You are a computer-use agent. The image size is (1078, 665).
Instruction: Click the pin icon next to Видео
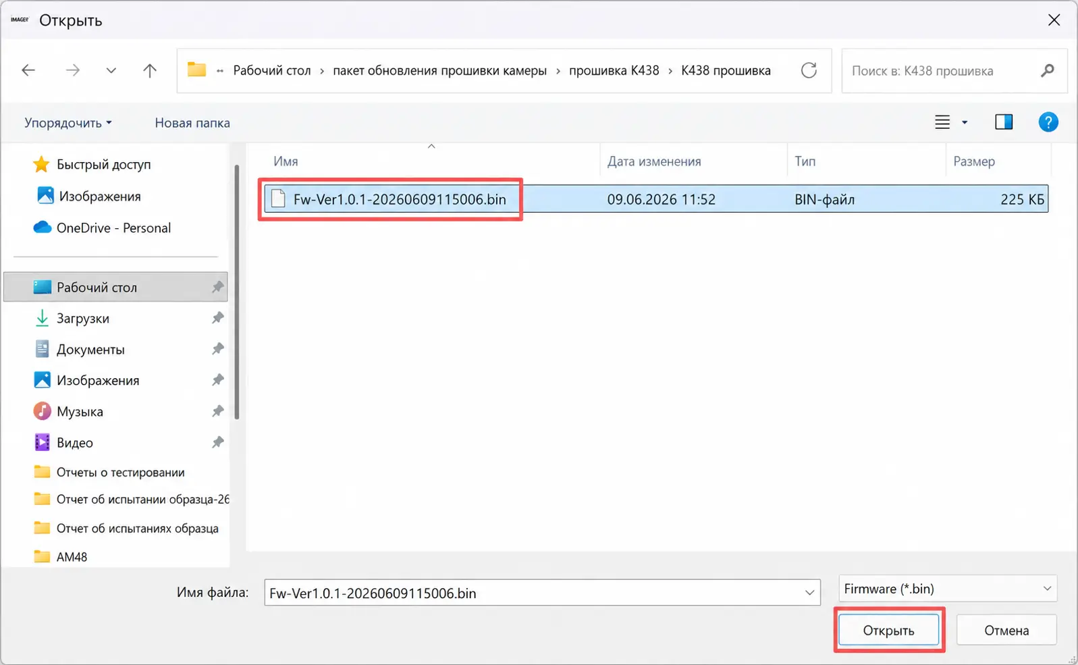[217, 442]
